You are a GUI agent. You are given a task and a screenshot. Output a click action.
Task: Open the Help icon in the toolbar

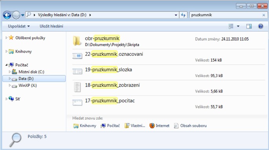pos(260,26)
